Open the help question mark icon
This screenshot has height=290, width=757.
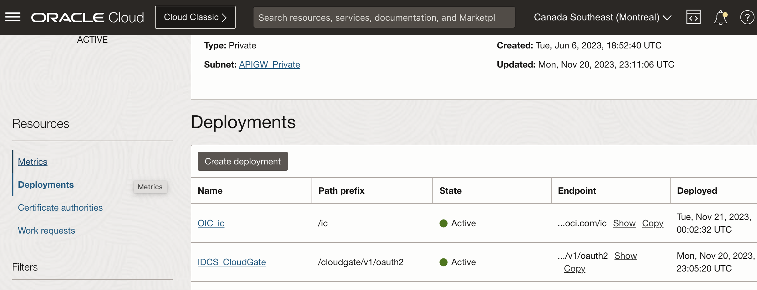747,17
